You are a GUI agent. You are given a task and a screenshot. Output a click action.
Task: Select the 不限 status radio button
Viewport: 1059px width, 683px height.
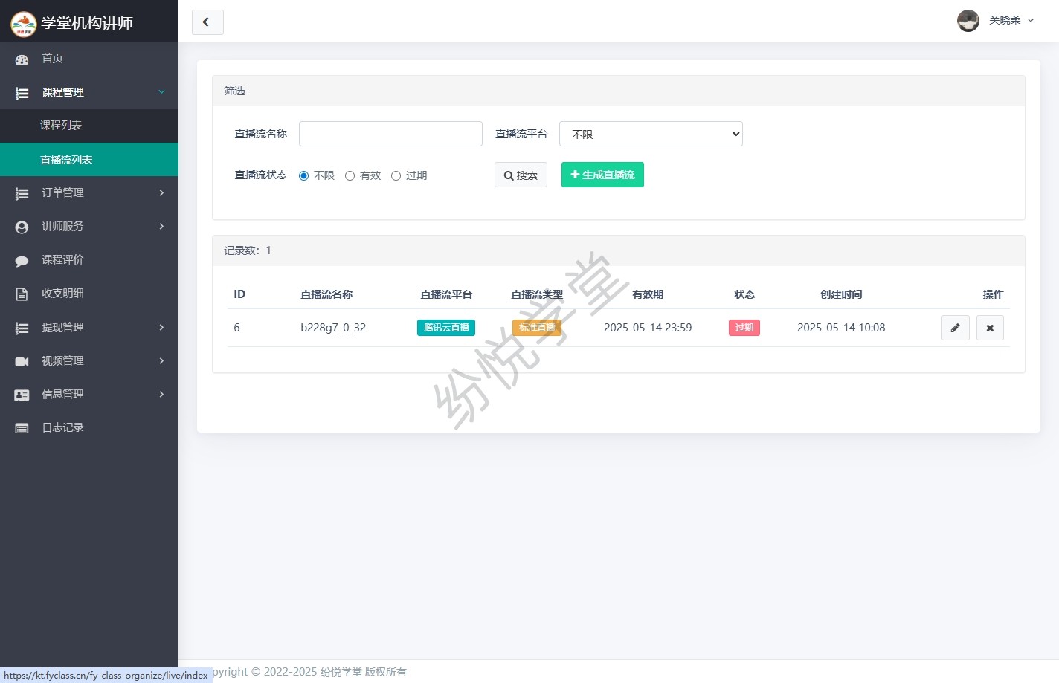[303, 176]
